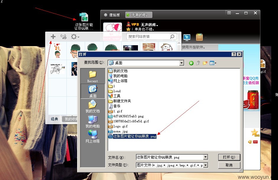Click the help question mark button in dialog
278x180 pixels.
(x=234, y=54)
